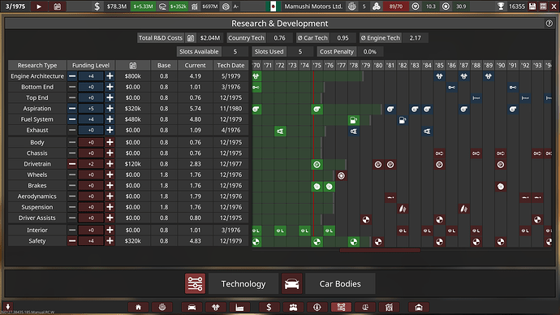Increase Interior funding level
The image size is (560, 315).
[110, 230]
